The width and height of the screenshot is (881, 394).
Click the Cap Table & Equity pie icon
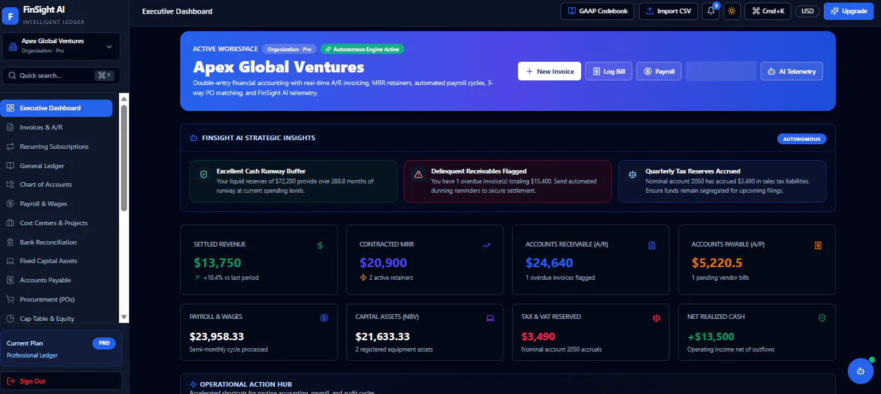pos(10,318)
